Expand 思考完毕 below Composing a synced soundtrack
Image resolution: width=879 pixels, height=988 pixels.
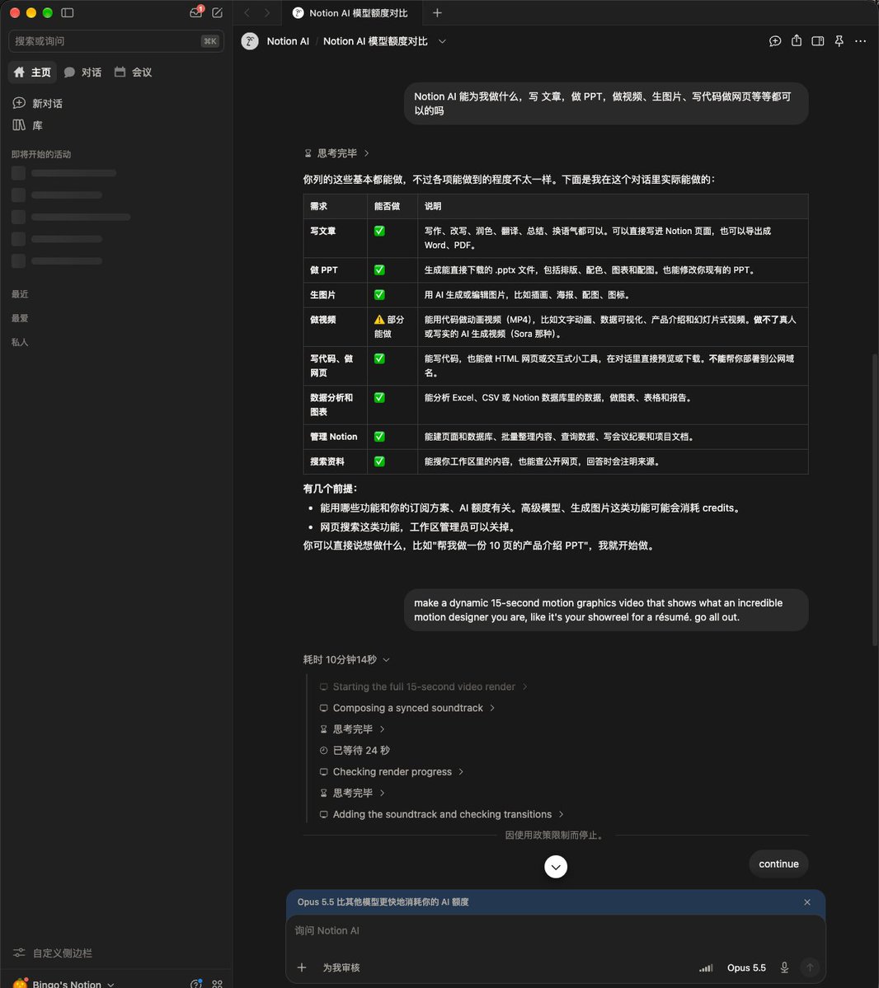352,729
